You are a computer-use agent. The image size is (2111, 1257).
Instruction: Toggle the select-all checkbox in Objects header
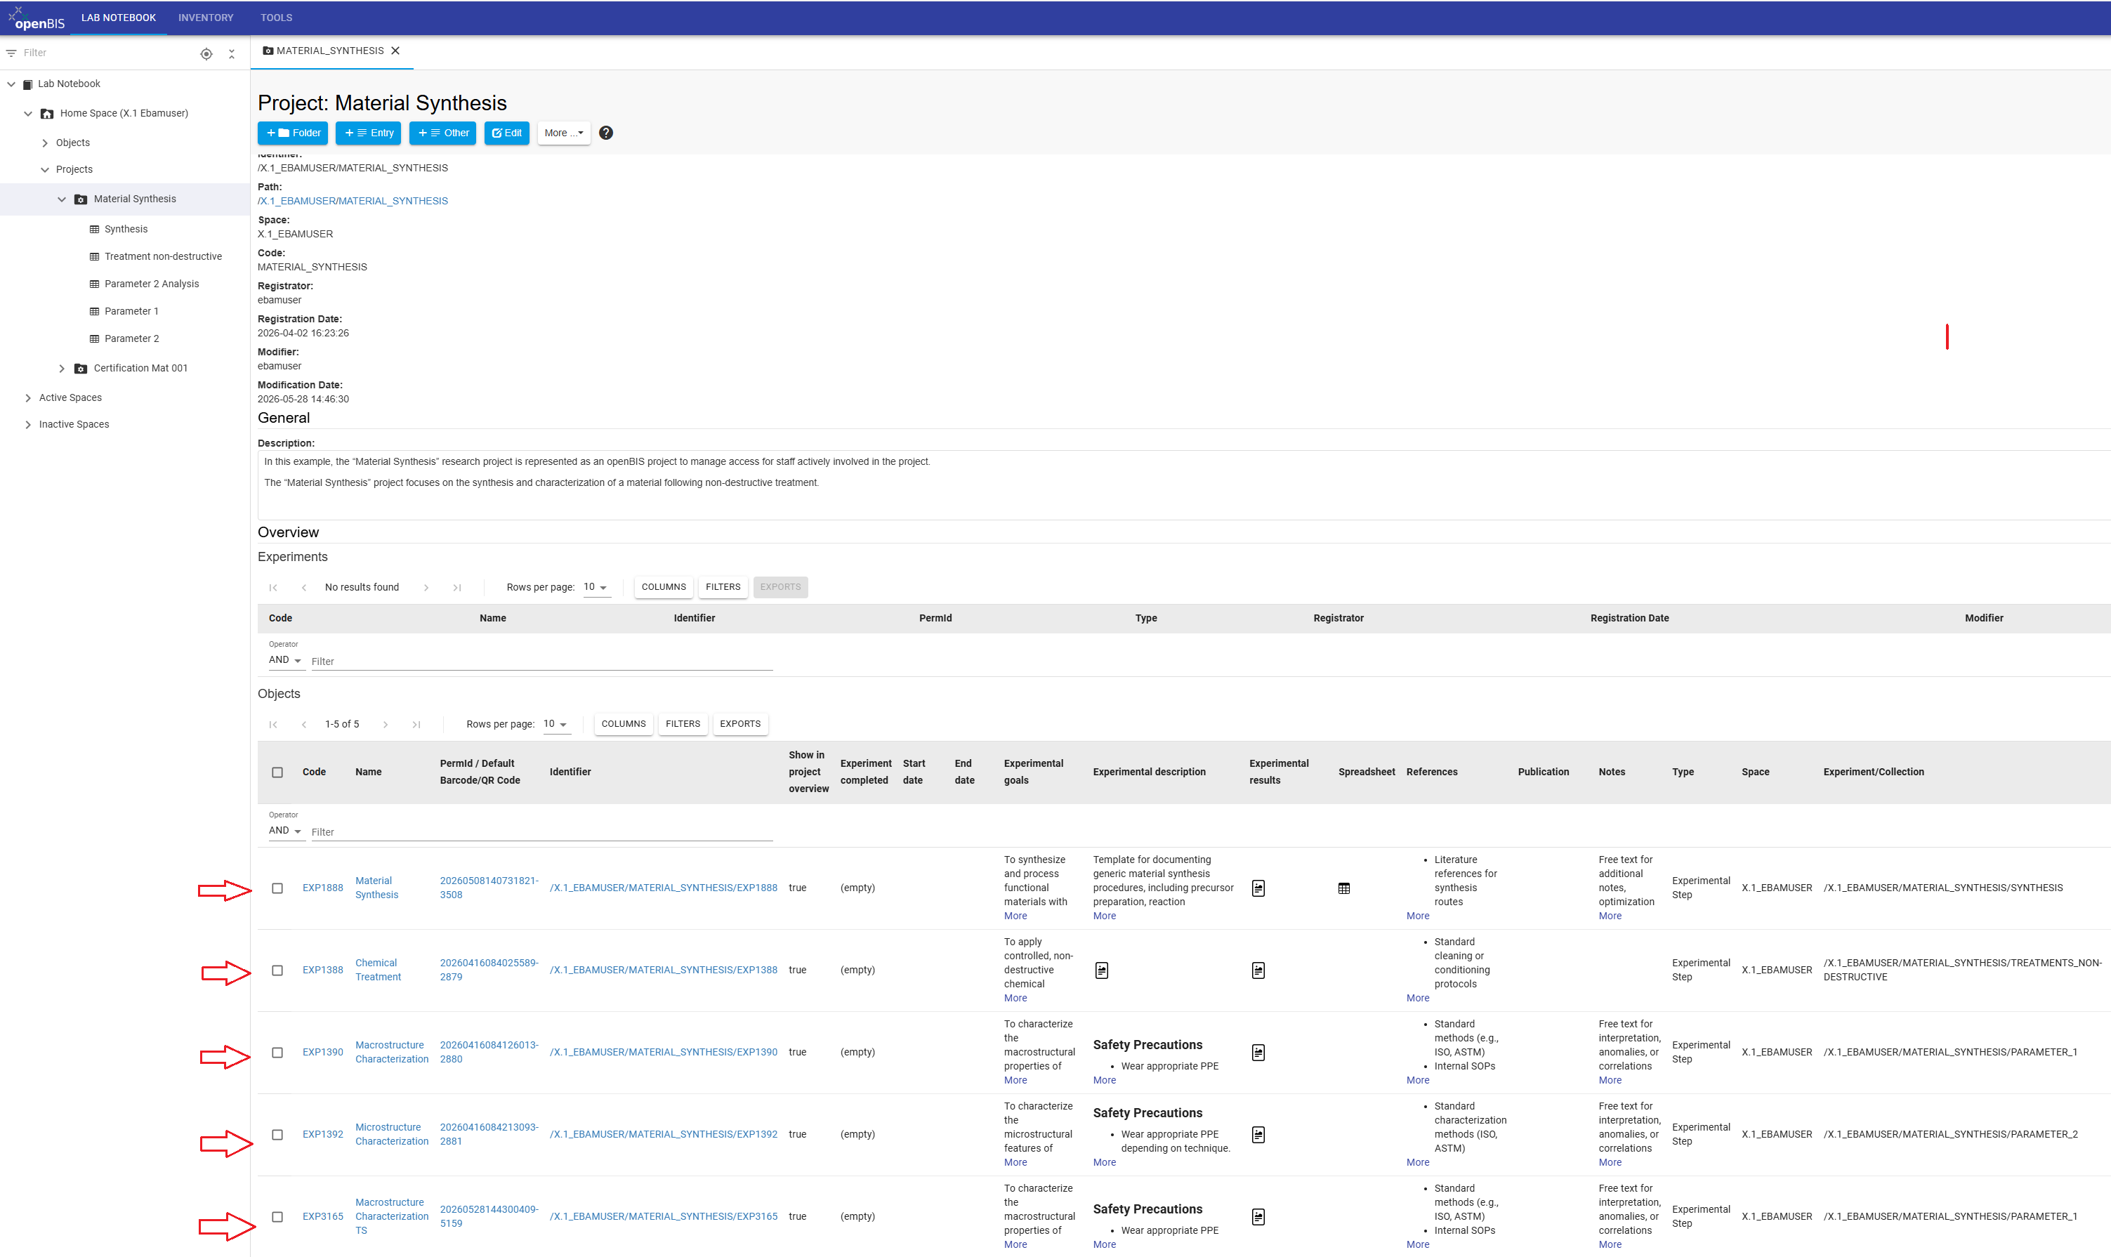click(277, 772)
